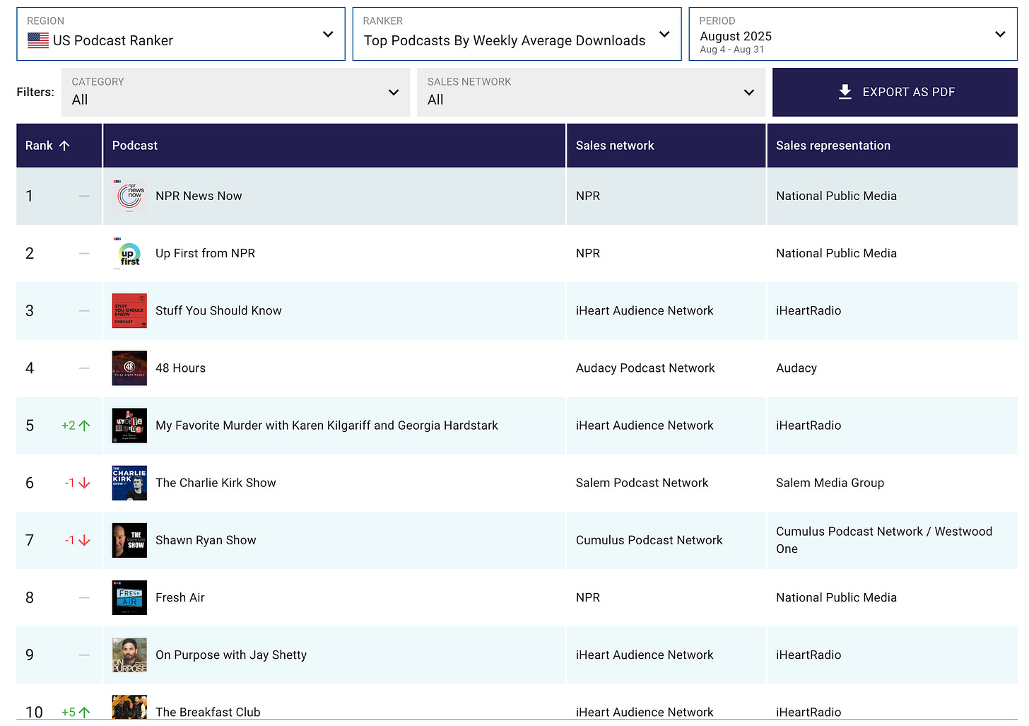
Task: Click the Fresh Air podcast artwork
Action: pyautogui.click(x=129, y=597)
